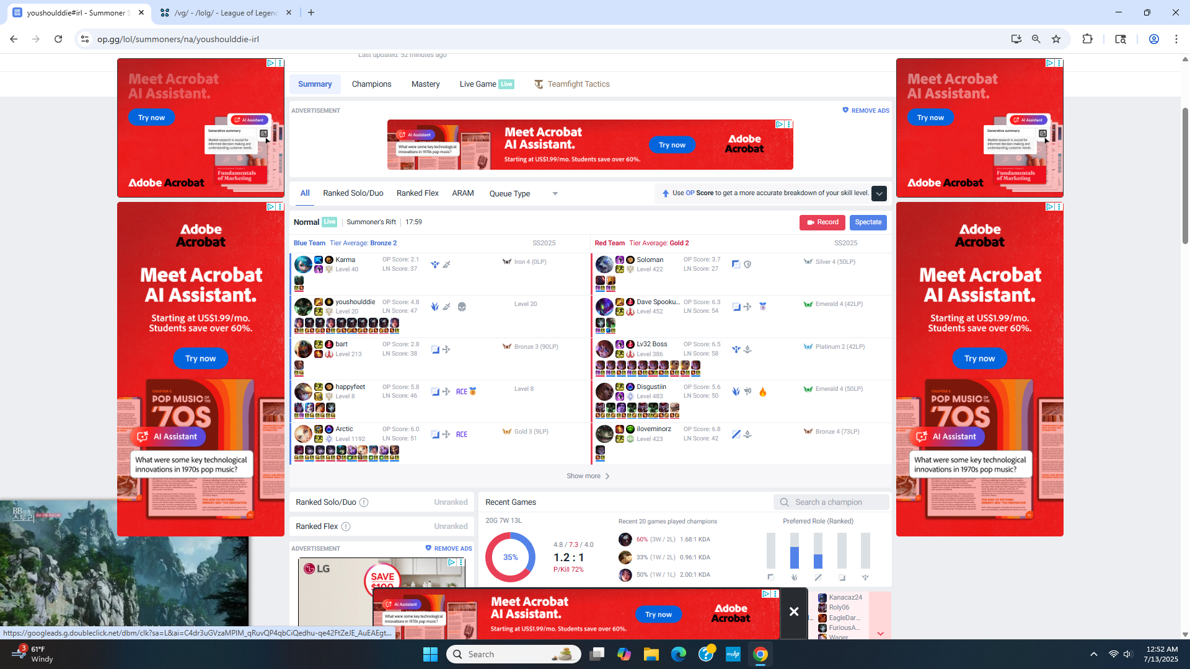The height and width of the screenshot is (669, 1190).
Task: Click the Karma champion portrait icon
Action: click(x=303, y=265)
